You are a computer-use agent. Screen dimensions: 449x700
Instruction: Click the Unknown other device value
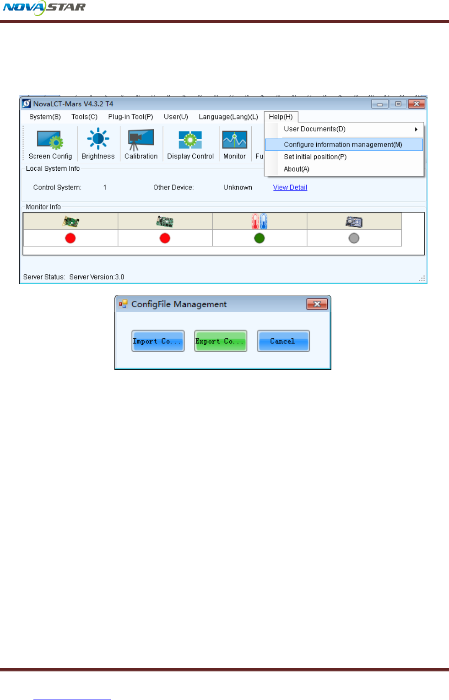coord(238,187)
